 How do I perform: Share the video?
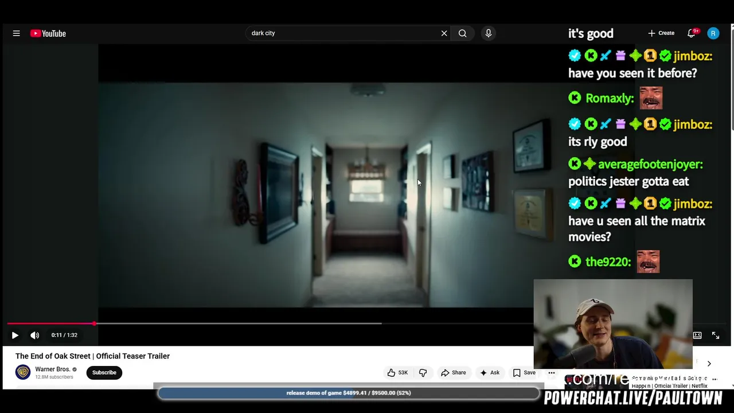click(x=453, y=373)
